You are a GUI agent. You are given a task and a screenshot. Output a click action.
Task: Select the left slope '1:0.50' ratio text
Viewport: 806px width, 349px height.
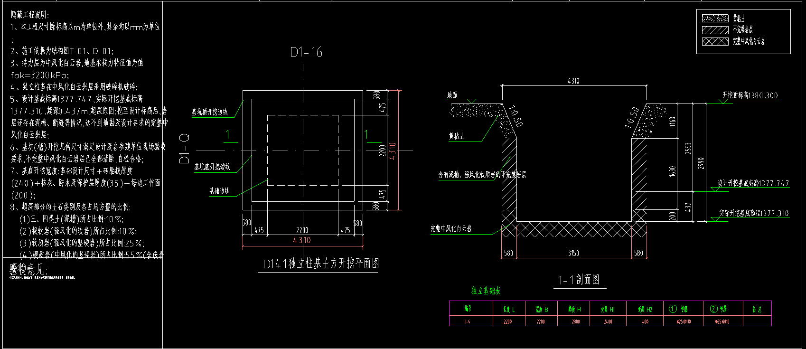[x=515, y=116]
